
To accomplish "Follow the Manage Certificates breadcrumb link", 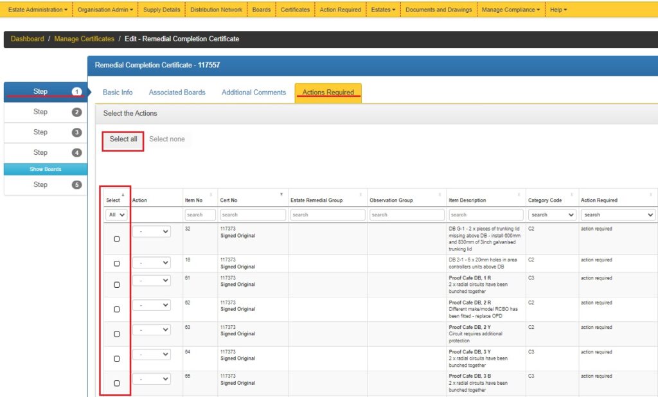I will point(84,39).
